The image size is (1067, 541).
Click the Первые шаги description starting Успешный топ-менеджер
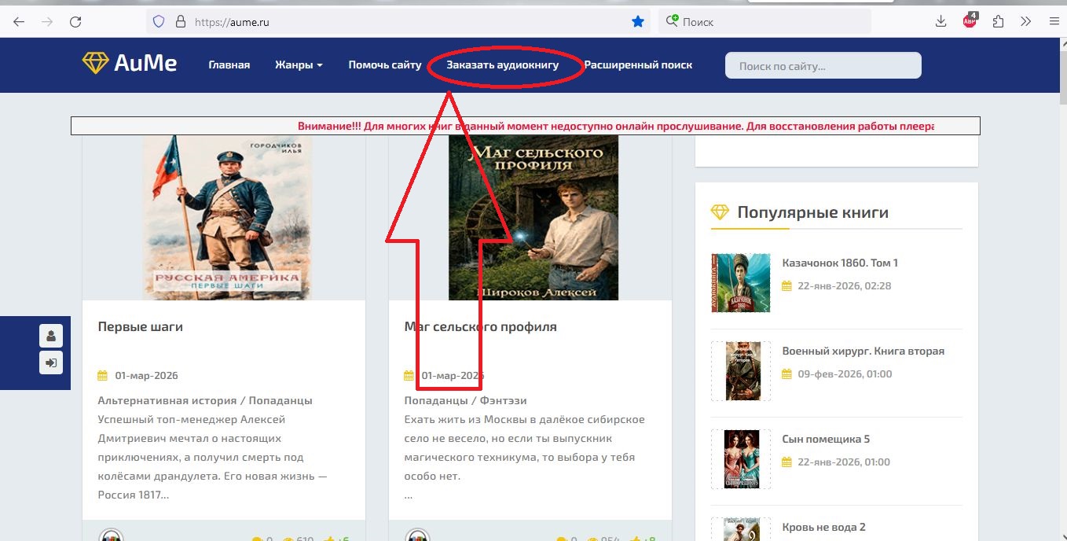point(214,457)
